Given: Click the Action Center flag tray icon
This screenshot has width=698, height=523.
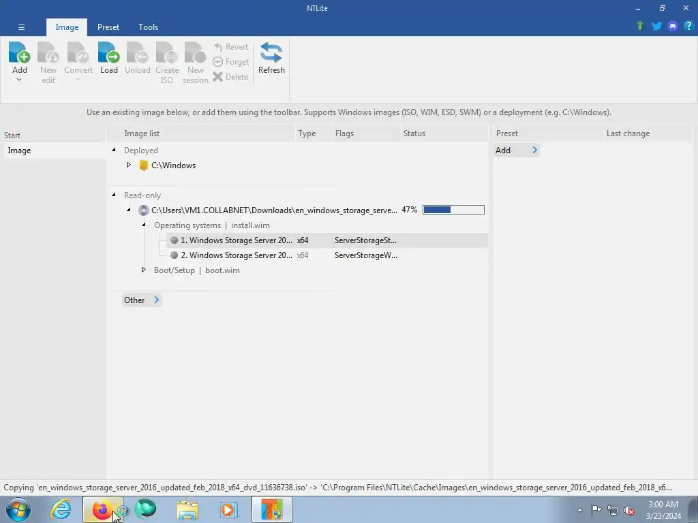Looking at the screenshot, I should [x=596, y=510].
